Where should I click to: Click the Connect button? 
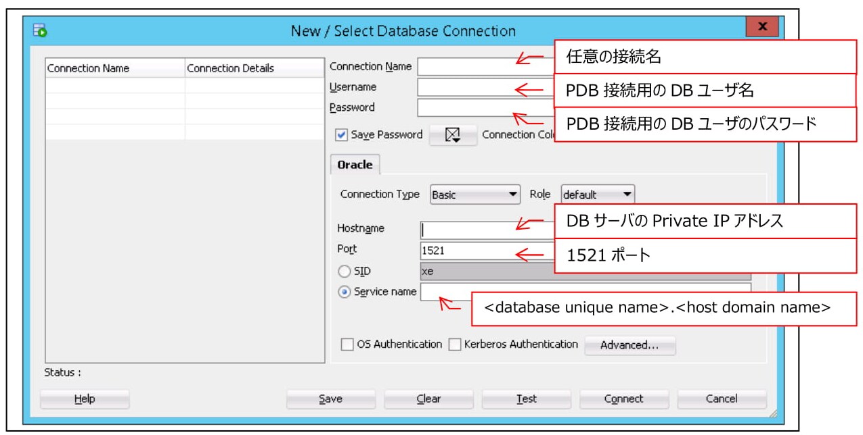[623, 399]
